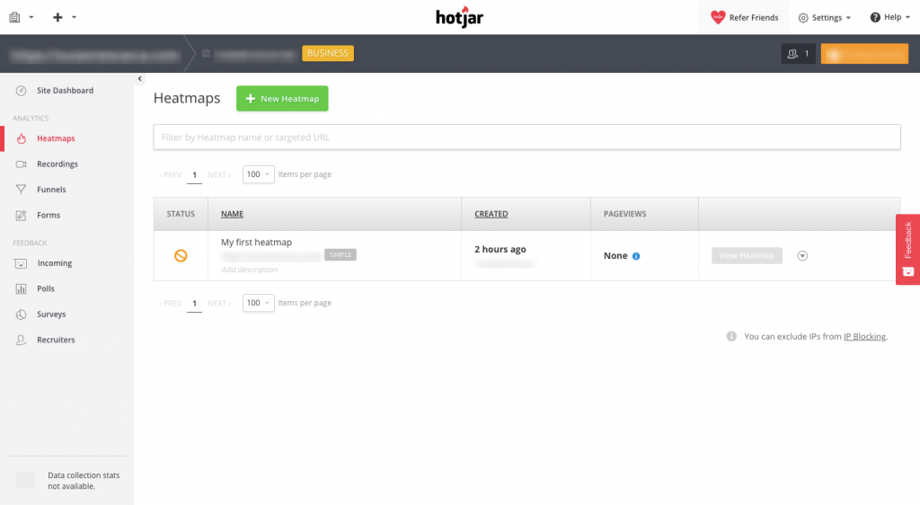The height and width of the screenshot is (505, 920).
Task: Expand the organization selector arrow
Action: coord(31,18)
